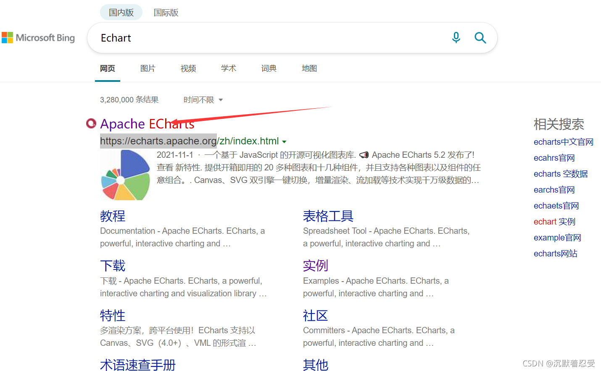Open the 术语速查手册 sublink

138,365
